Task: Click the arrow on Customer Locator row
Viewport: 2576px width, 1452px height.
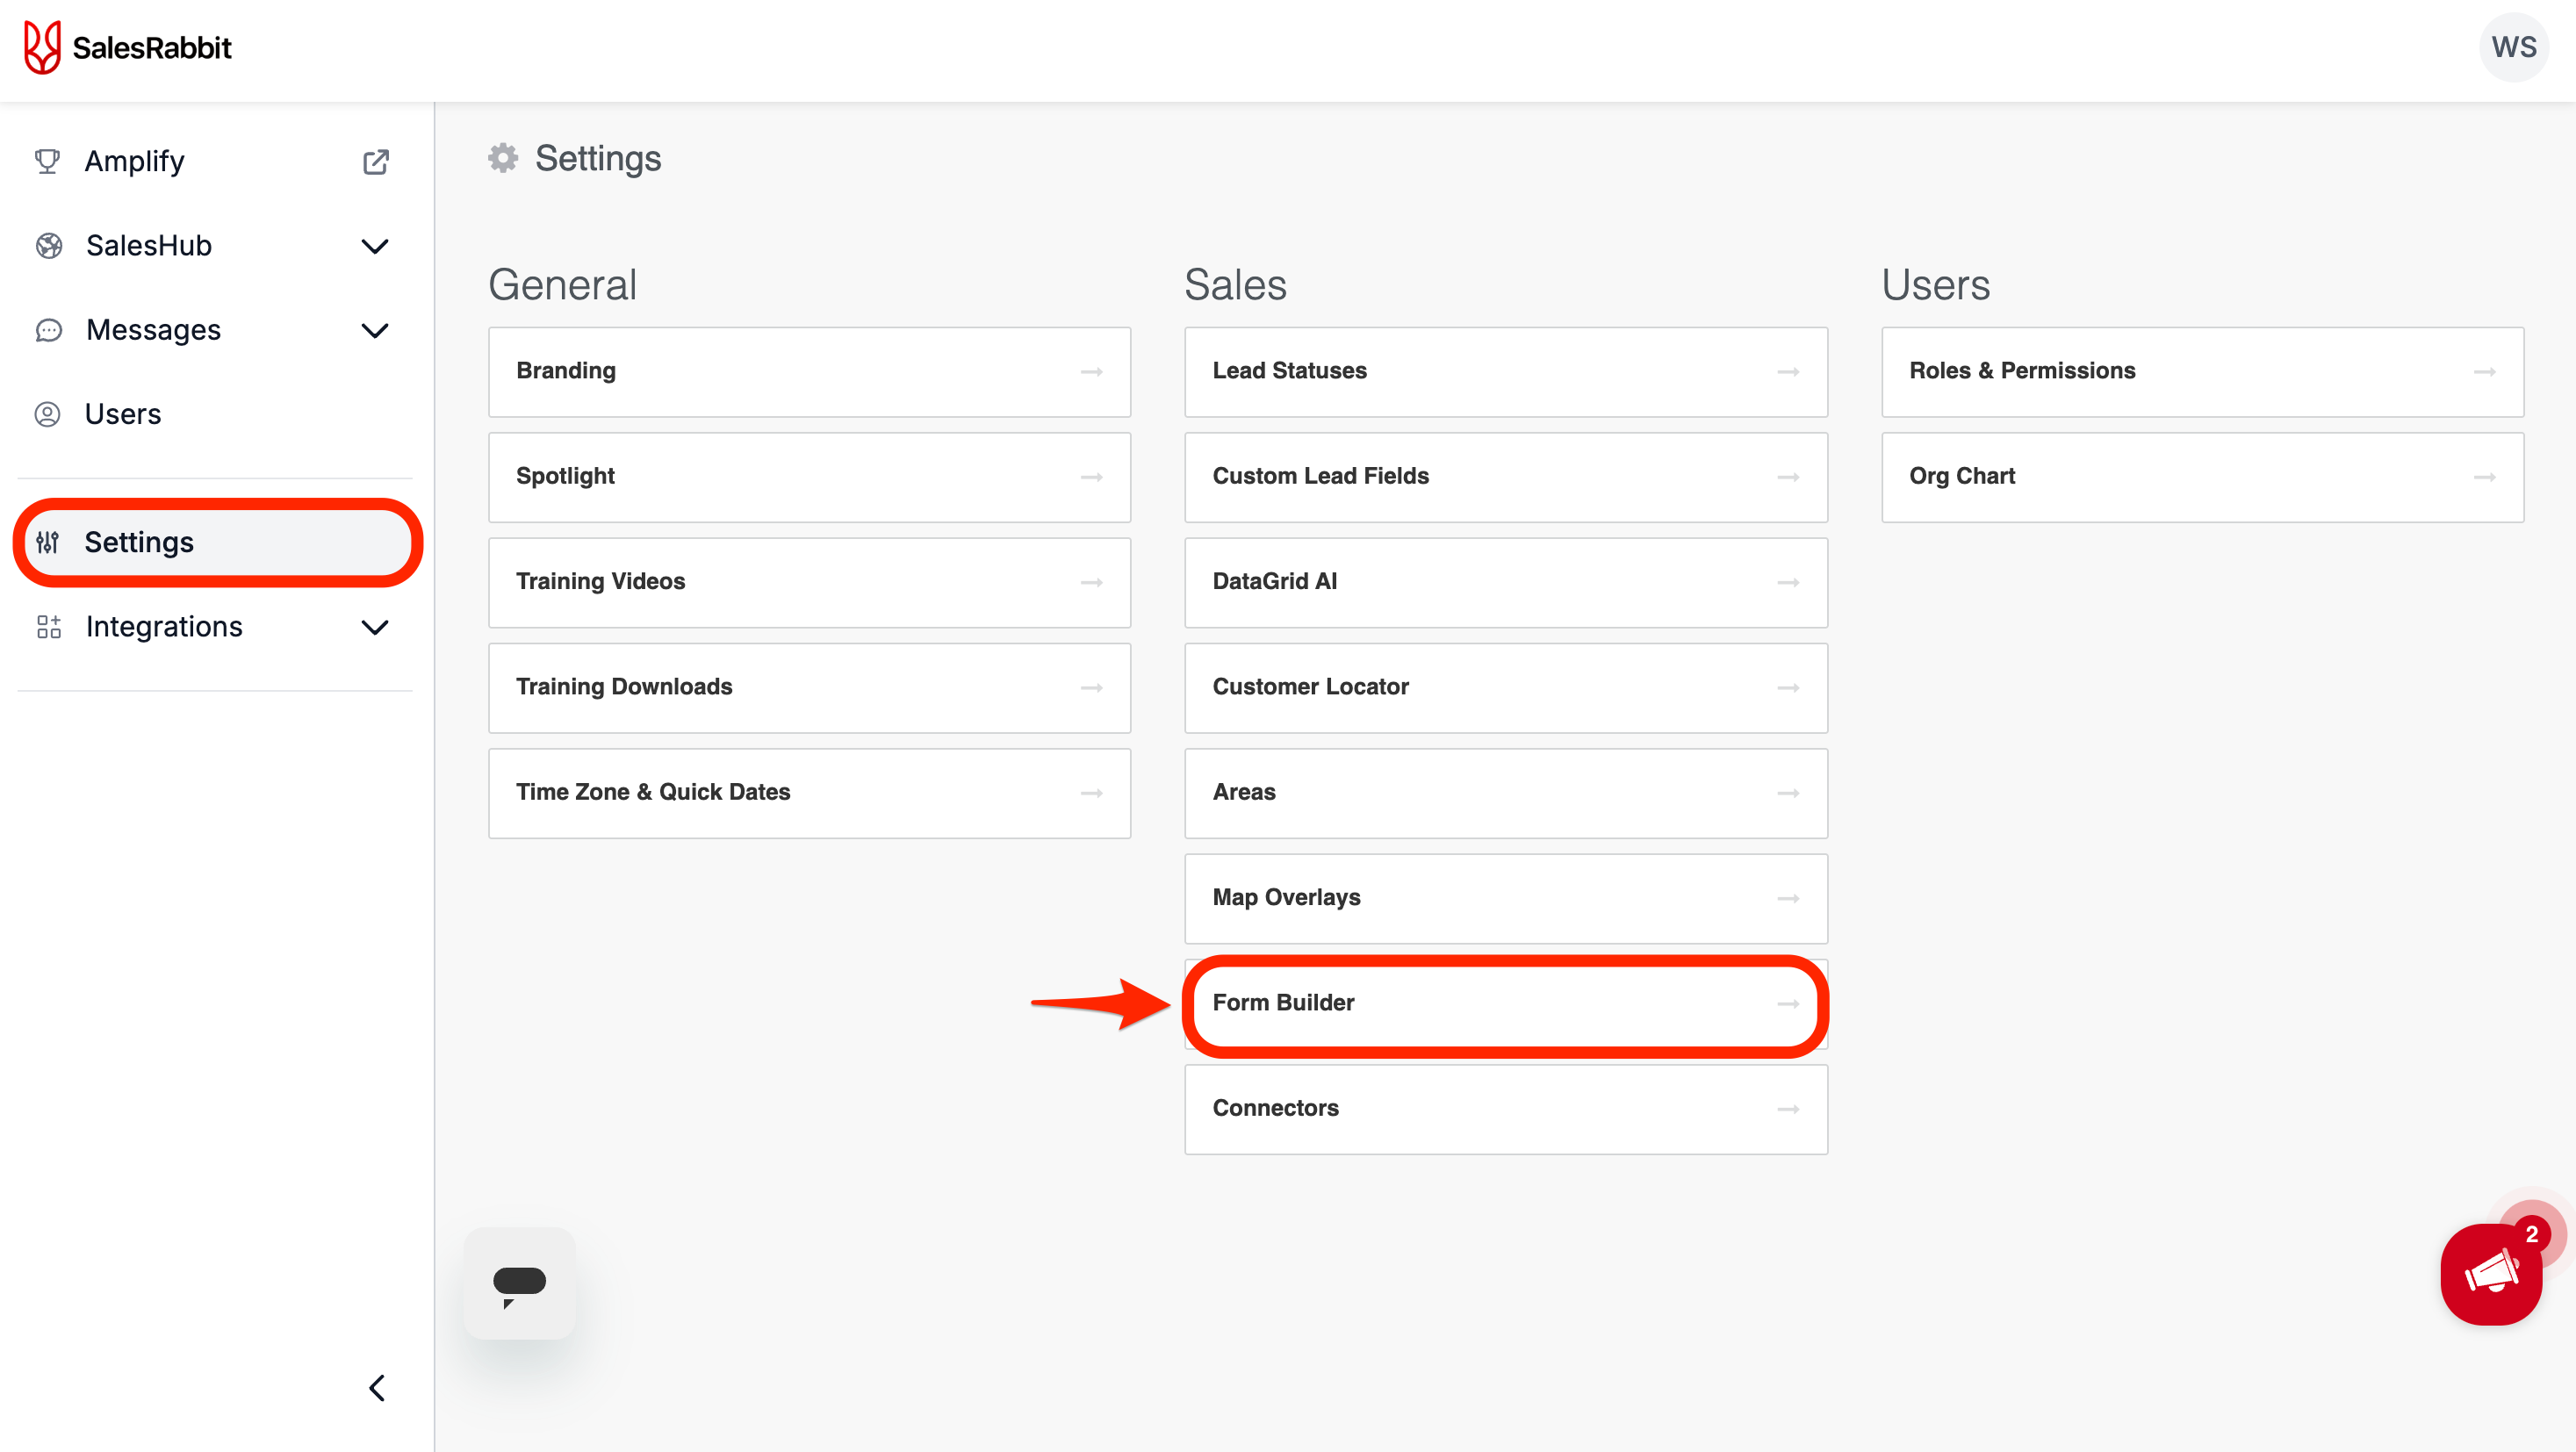Action: click(x=1788, y=688)
